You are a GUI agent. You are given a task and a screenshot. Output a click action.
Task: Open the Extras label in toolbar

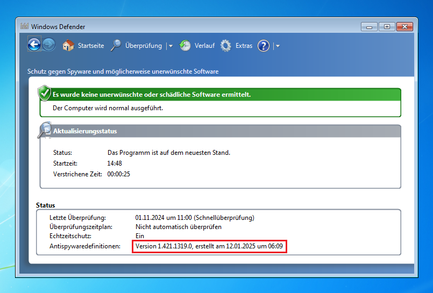tap(244, 46)
